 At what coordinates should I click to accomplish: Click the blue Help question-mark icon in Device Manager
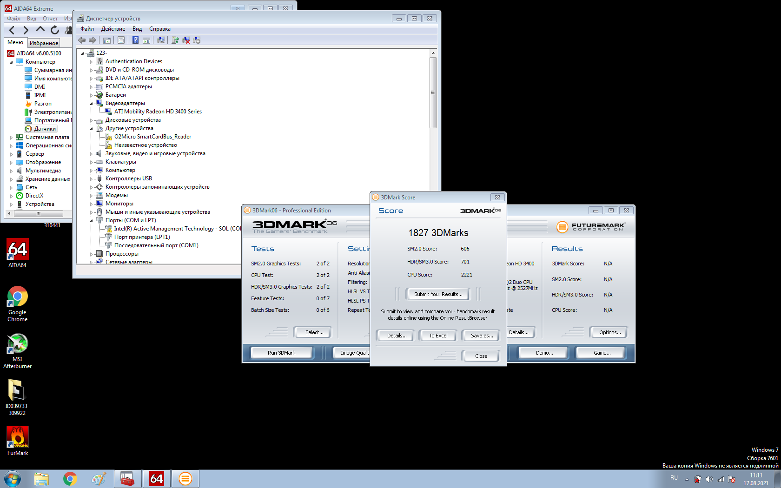point(135,40)
